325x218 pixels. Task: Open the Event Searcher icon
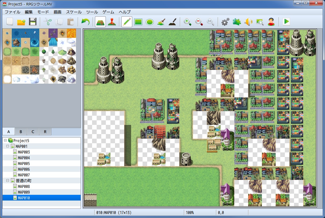click(x=260, y=21)
